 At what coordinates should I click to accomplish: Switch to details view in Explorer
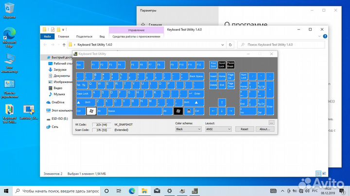point(318,174)
